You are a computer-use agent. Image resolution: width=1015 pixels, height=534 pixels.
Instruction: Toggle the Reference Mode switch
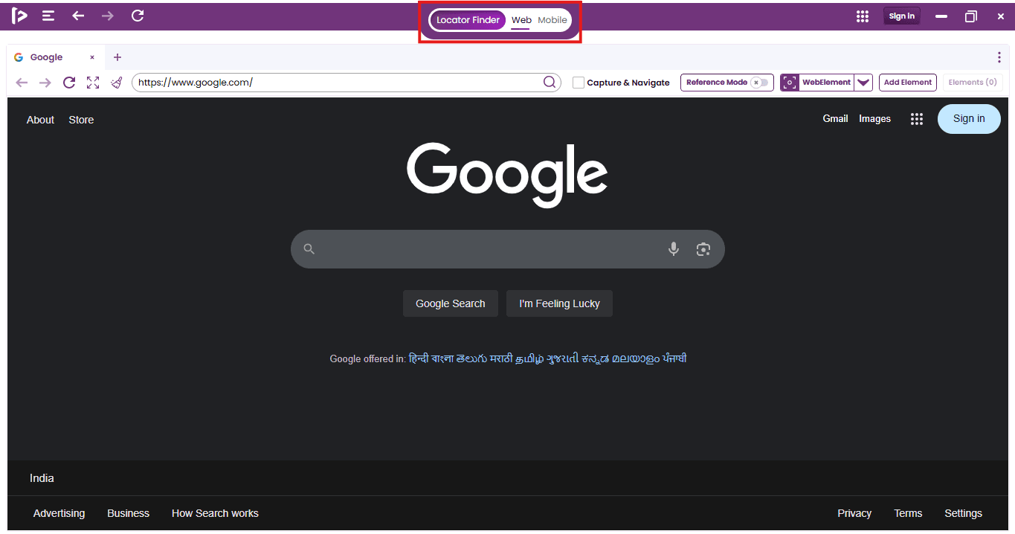(759, 83)
